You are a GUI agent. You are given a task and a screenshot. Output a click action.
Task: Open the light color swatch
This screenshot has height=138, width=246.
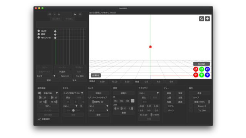(133, 101)
